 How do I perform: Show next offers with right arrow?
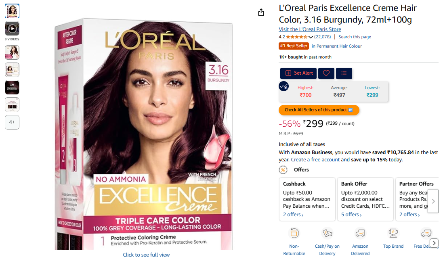pyautogui.click(x=433, y=201)
